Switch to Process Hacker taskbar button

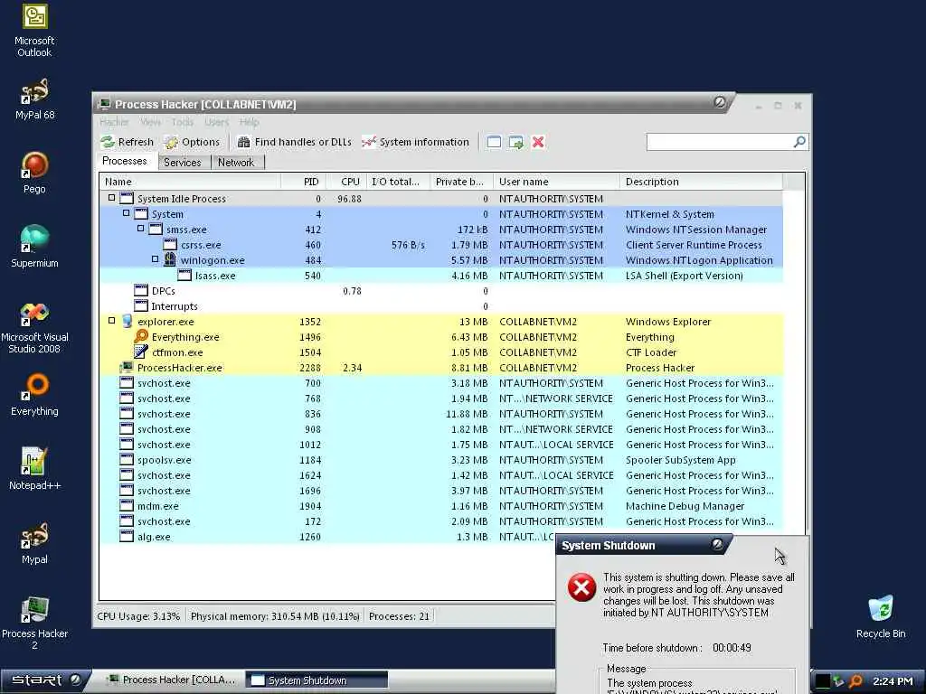(171, 680)
